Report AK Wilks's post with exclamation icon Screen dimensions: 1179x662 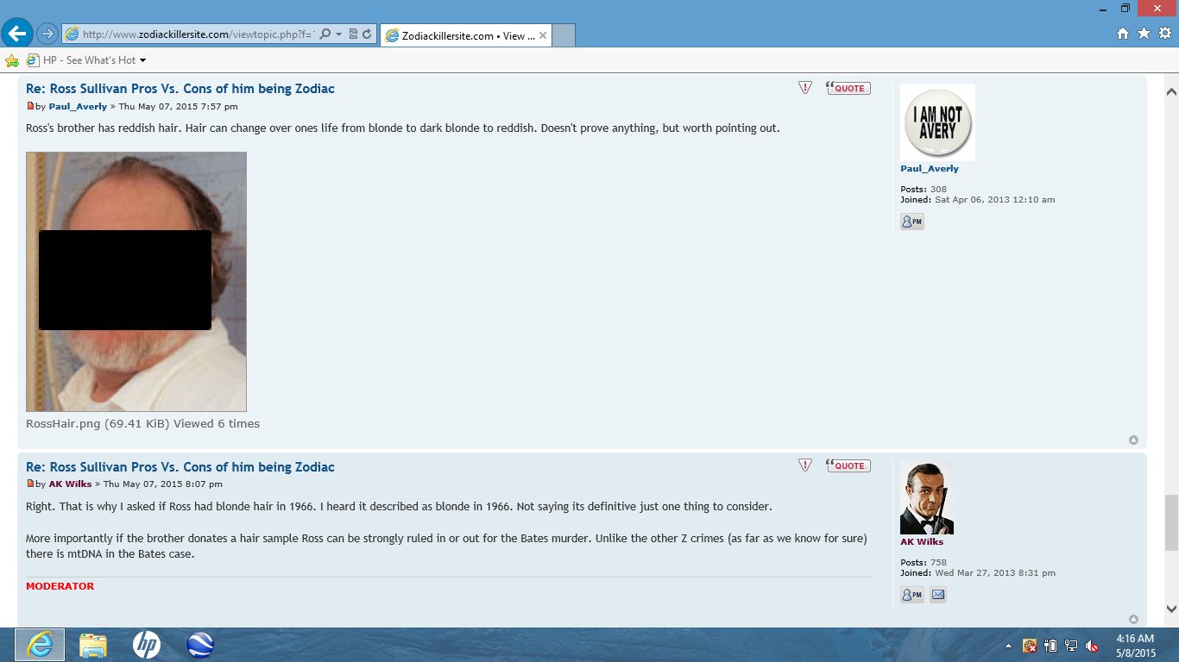tap(805, 465)
